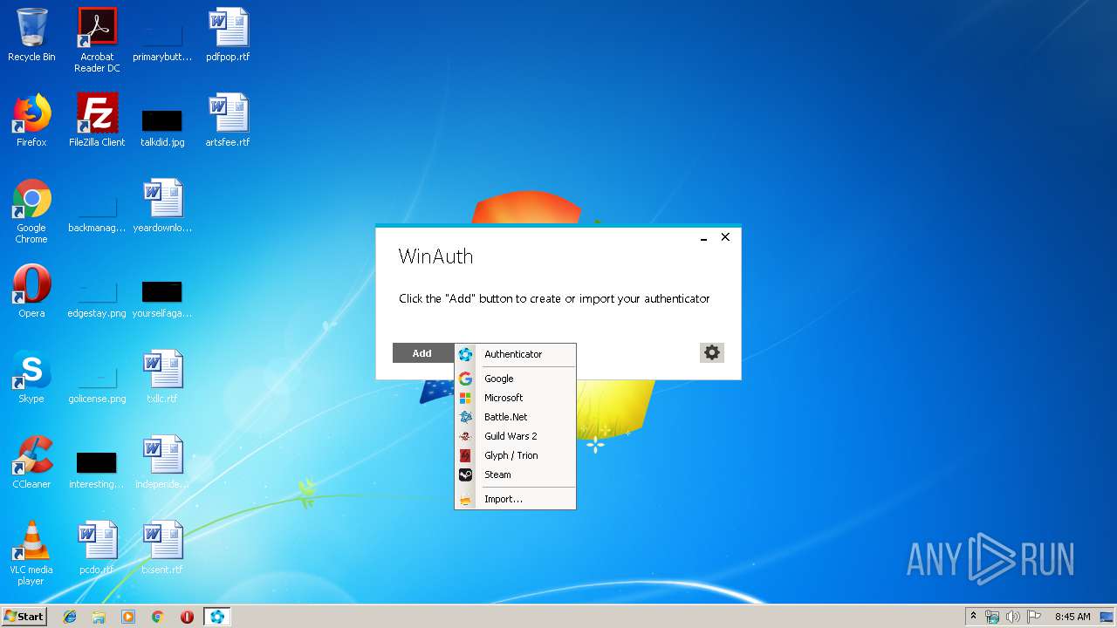This screenshot has width=1117, height=628.
Task: Select Microsoft authenticator menu entry
Action: click(515, 398)
